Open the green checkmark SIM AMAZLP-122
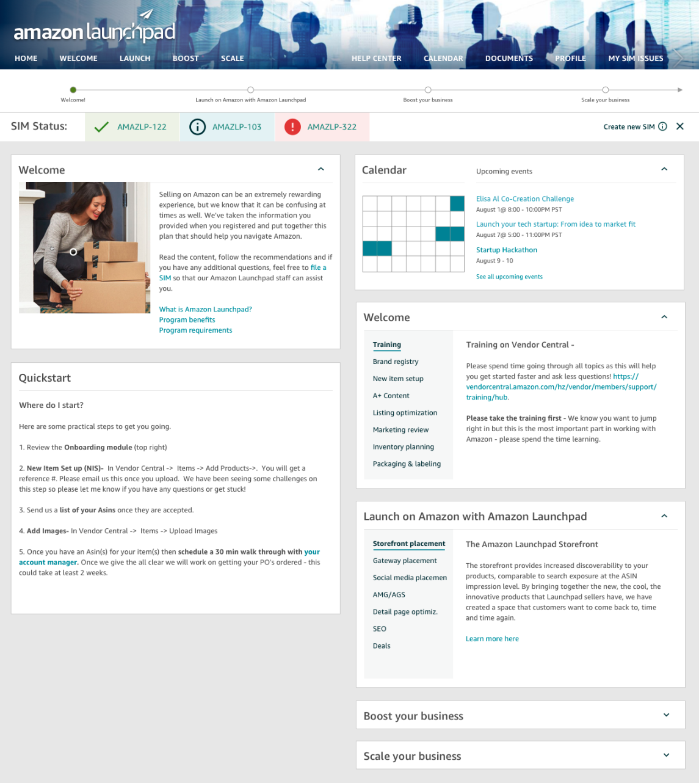 point(132,127)
